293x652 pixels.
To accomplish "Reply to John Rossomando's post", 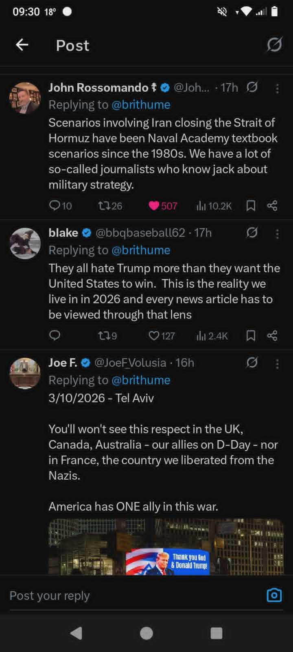I will click(x=55, y=205).
